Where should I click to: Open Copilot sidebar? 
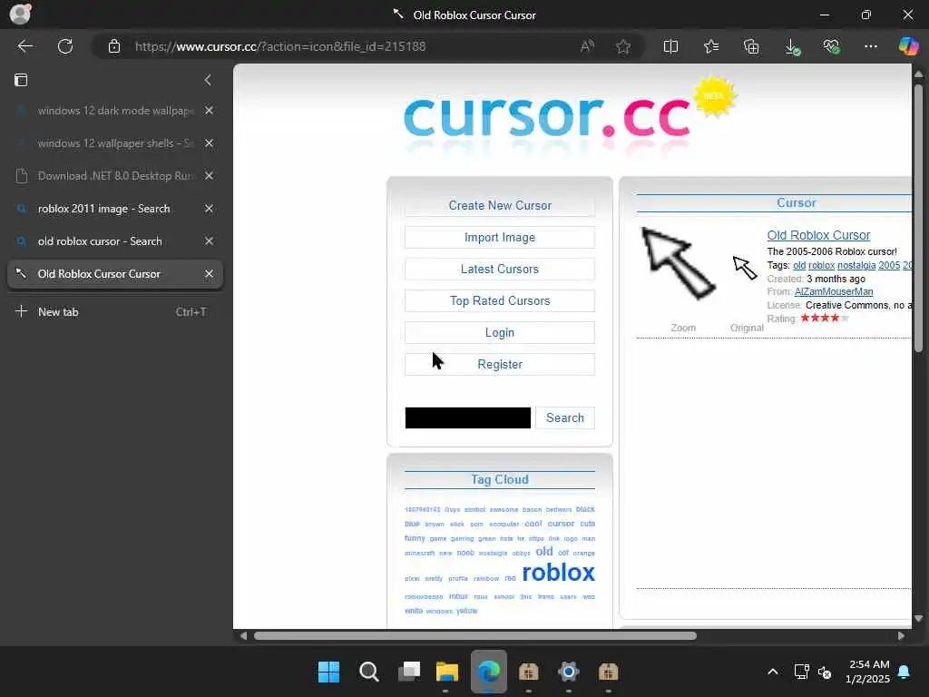pos(907,46)
